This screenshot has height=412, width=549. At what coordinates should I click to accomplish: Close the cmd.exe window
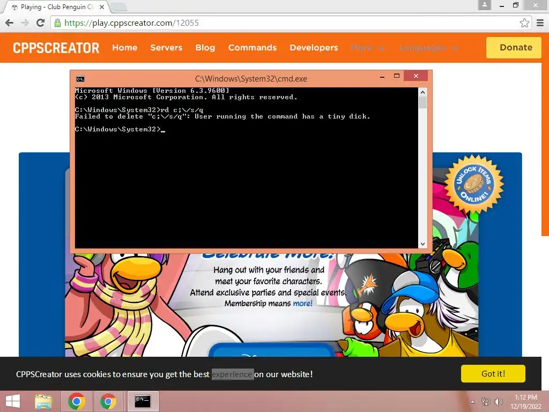click(416, 76)
